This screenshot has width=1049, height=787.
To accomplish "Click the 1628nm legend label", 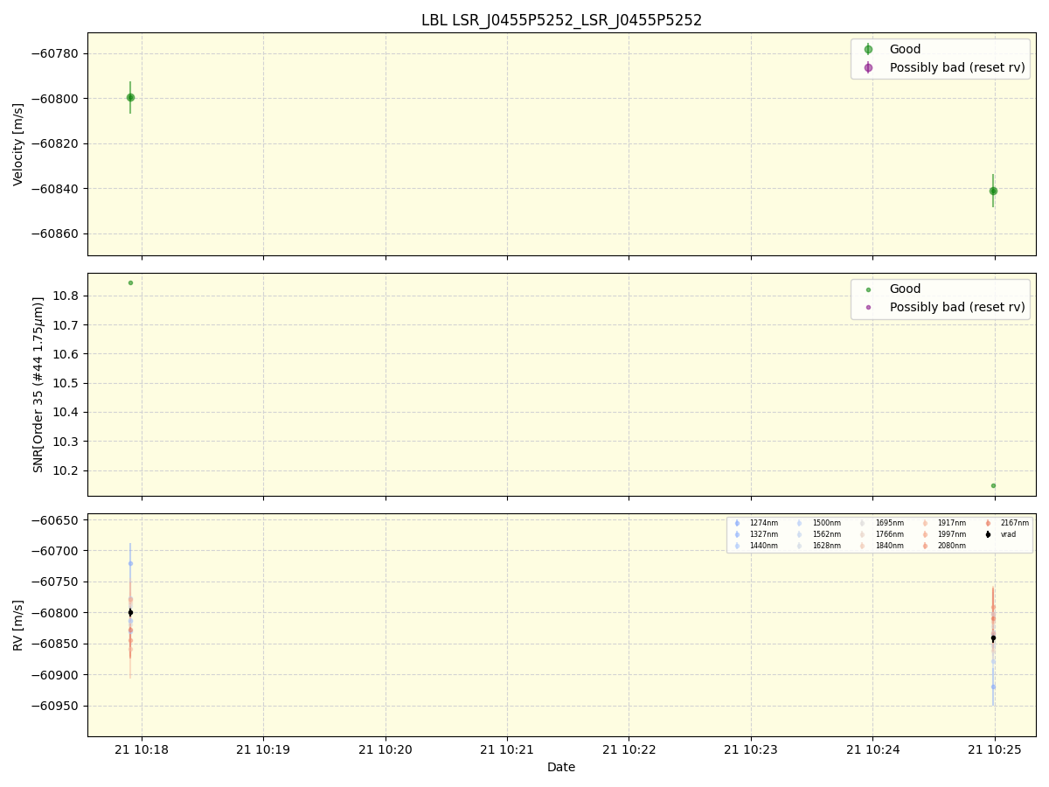I will coord(827,546).
